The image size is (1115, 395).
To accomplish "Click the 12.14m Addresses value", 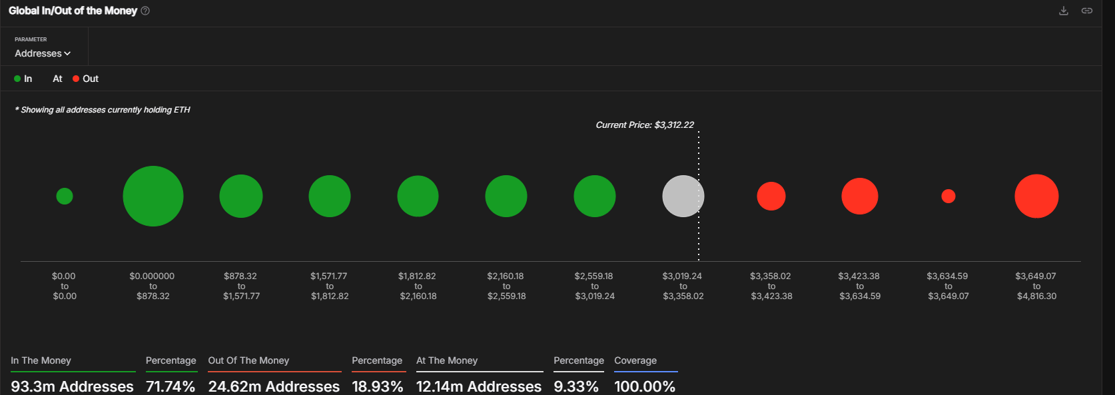I will [x=479, y=386].
